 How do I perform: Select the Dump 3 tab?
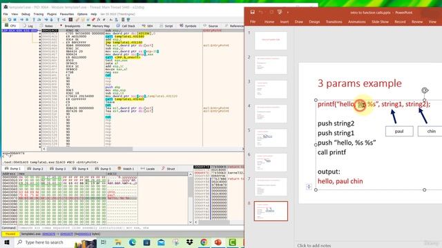[x=58, y=169]
